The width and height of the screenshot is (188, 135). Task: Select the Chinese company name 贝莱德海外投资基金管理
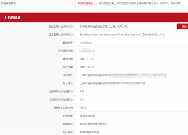click(94, 27)
